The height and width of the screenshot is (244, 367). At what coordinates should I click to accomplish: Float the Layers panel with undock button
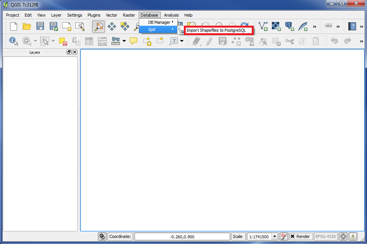(x=69, y=52)
